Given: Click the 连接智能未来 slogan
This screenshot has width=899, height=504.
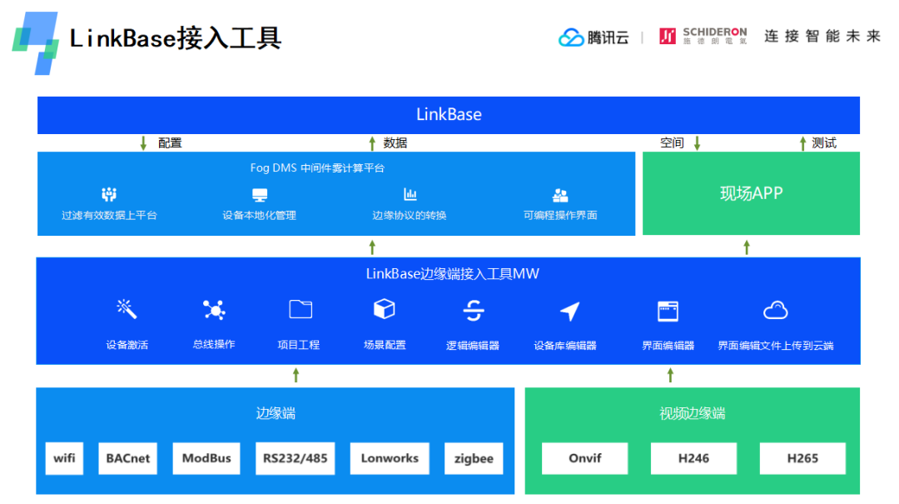Looking at the screenshot, I should (822, 36).
